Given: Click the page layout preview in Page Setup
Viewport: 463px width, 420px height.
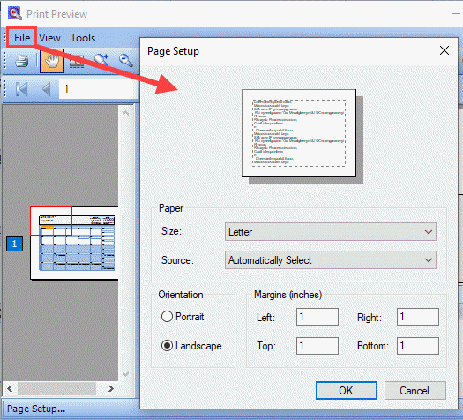Looking at the screenshot, I should point(299,133).
